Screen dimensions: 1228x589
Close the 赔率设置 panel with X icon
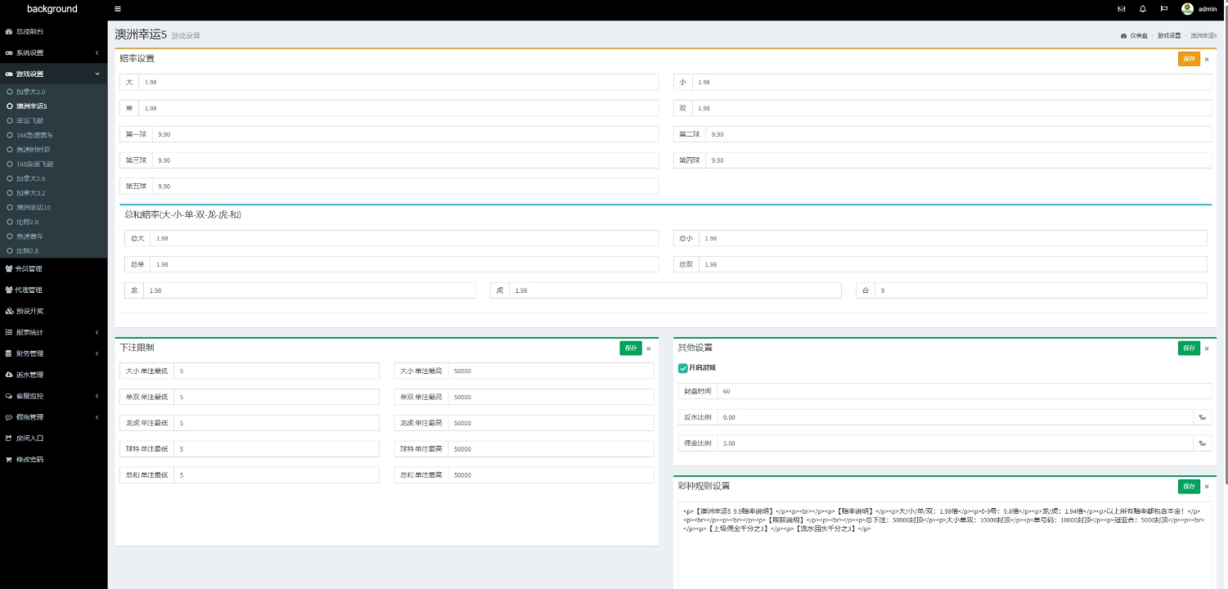[x=1206, y=59]
